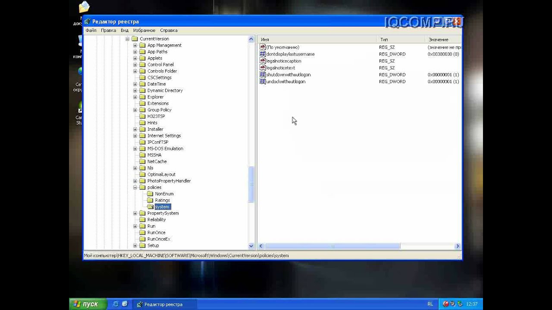Click the RunOnceEx folder icon

[142, 239]
